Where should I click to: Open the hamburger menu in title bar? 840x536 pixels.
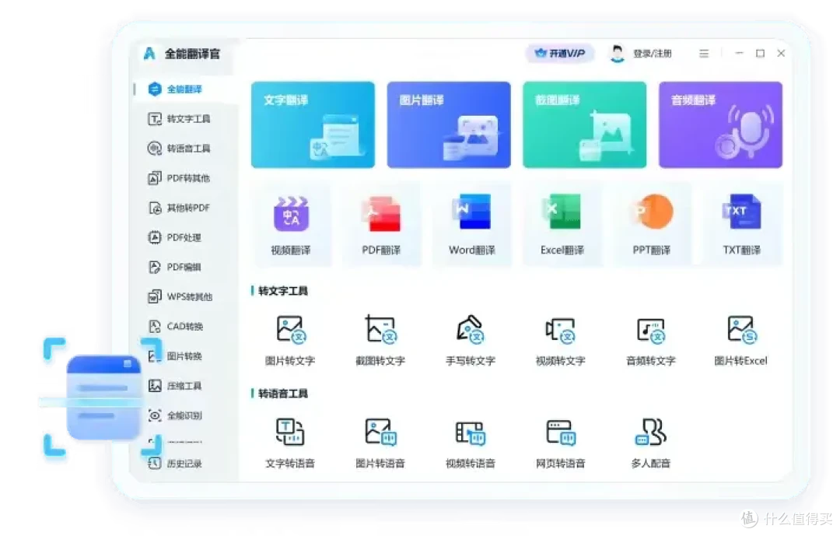(704, 54)
